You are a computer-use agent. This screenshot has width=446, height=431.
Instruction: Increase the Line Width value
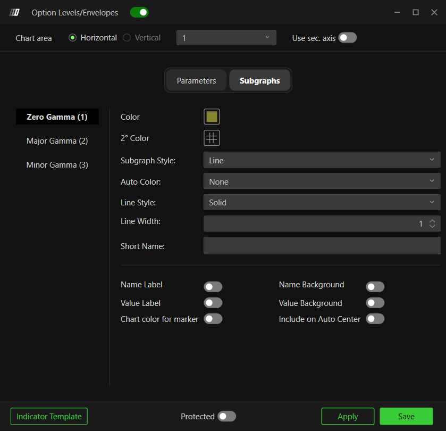click(x=432, y=221)
